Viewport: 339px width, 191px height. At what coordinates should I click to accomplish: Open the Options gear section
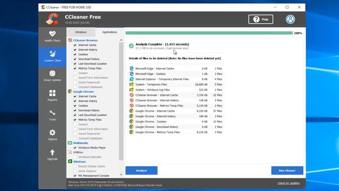click(52, 135)
